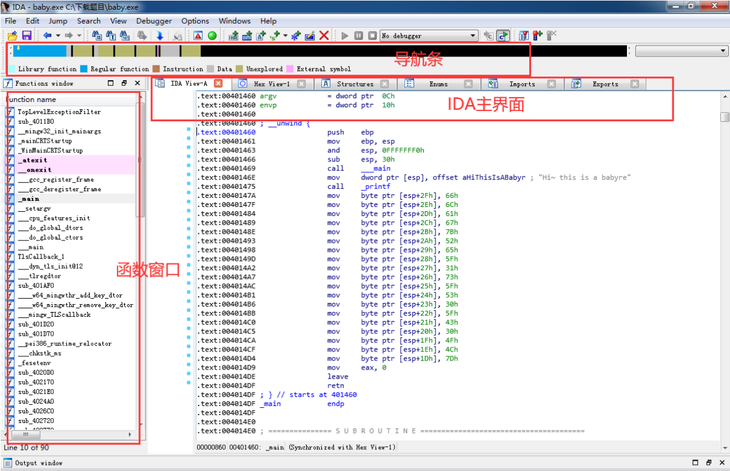Switch to the Hex View-1 tab
Image resolution: width=730 pixels, height=471 pixels.
(x=272, y=84)
